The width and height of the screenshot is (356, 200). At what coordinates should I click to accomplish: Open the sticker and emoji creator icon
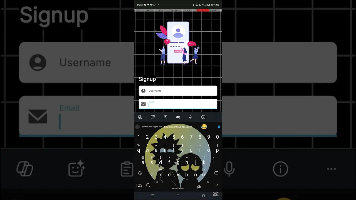(x=153, y=117)
